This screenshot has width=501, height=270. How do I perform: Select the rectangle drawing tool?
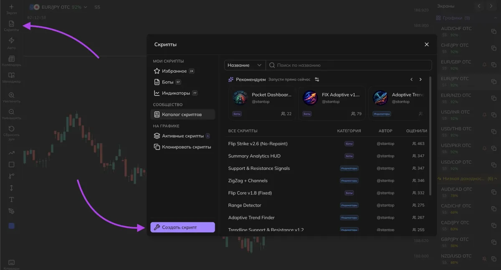click(11, 164)
